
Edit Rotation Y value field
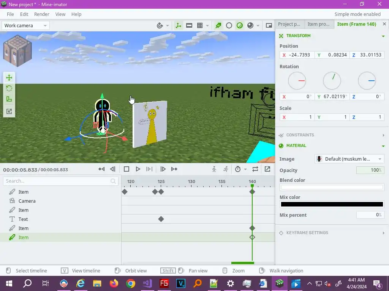pyautogui.click(x=332, y=97)
